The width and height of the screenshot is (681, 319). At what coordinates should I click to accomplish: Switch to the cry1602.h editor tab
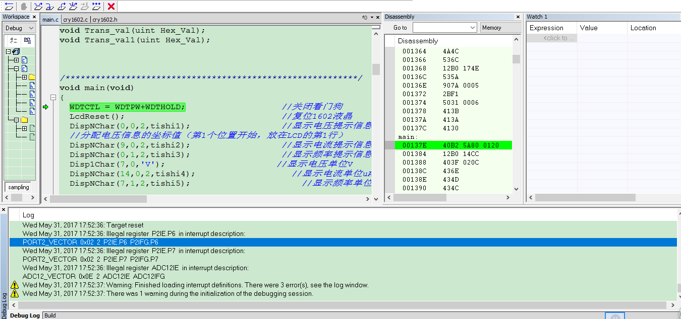tap(105, 20)
